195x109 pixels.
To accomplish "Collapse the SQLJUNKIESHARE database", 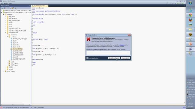I will (5, 33).
